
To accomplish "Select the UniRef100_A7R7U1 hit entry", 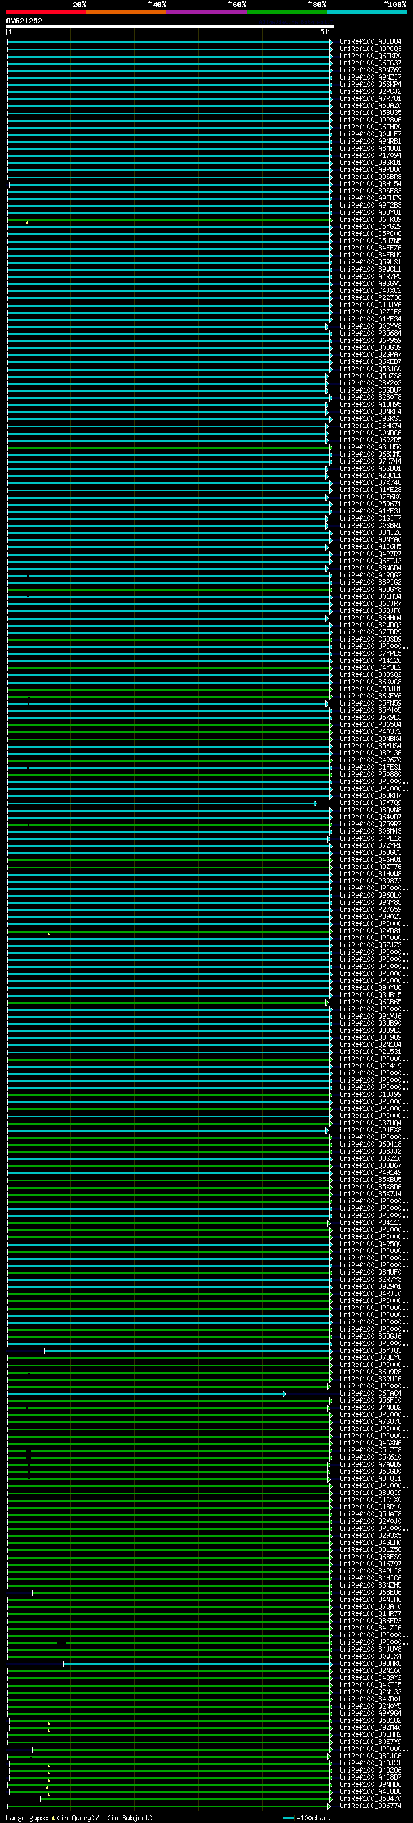I will [370, 99].
